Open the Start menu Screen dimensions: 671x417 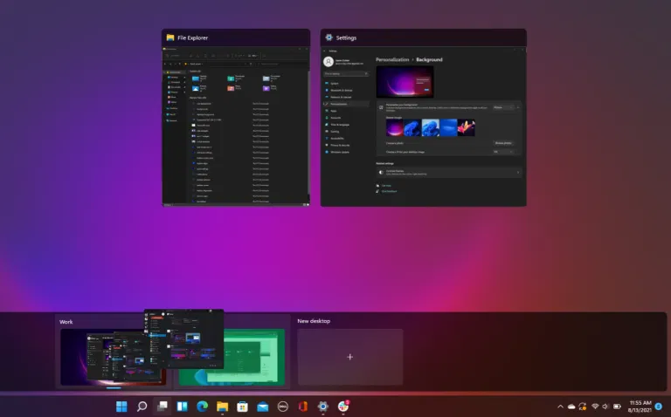point(121,407)
